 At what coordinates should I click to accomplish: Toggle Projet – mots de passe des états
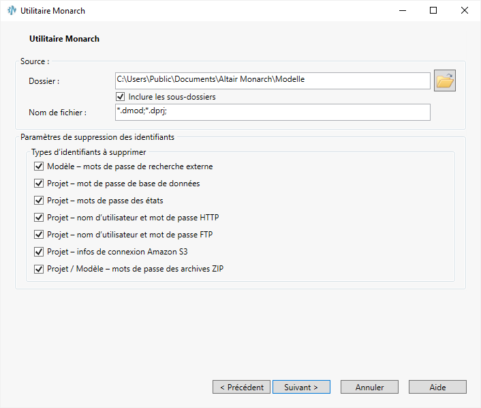tap(39, 201)
